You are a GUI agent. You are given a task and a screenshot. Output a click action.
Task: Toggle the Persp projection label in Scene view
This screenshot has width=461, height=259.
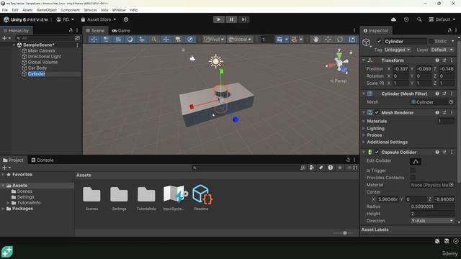click(339, 81)
